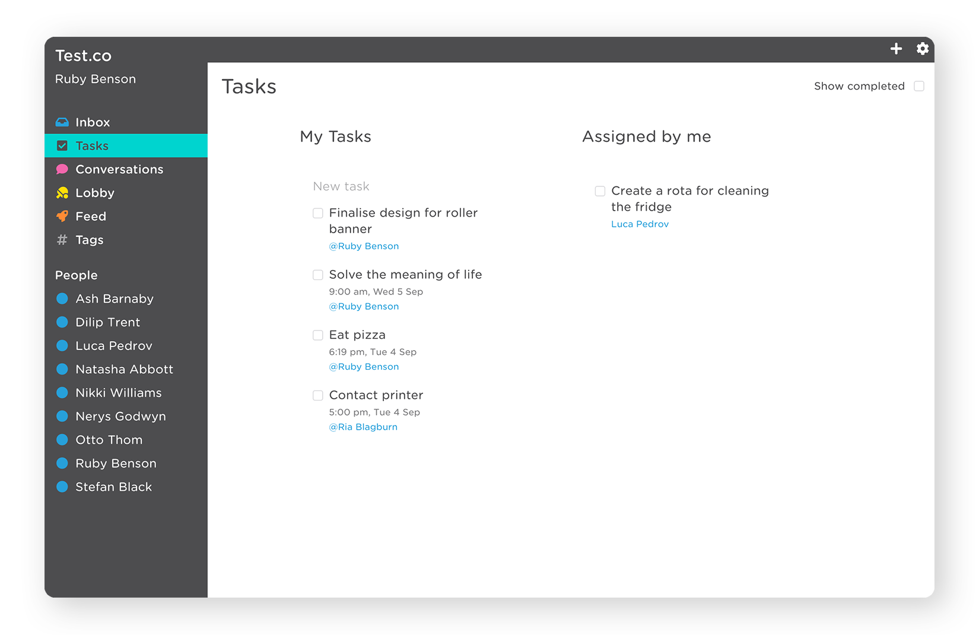Click the Eat pizza task title
Image resolution: width=979 pixels, height=635 pixels.
[x=357, y=335]
